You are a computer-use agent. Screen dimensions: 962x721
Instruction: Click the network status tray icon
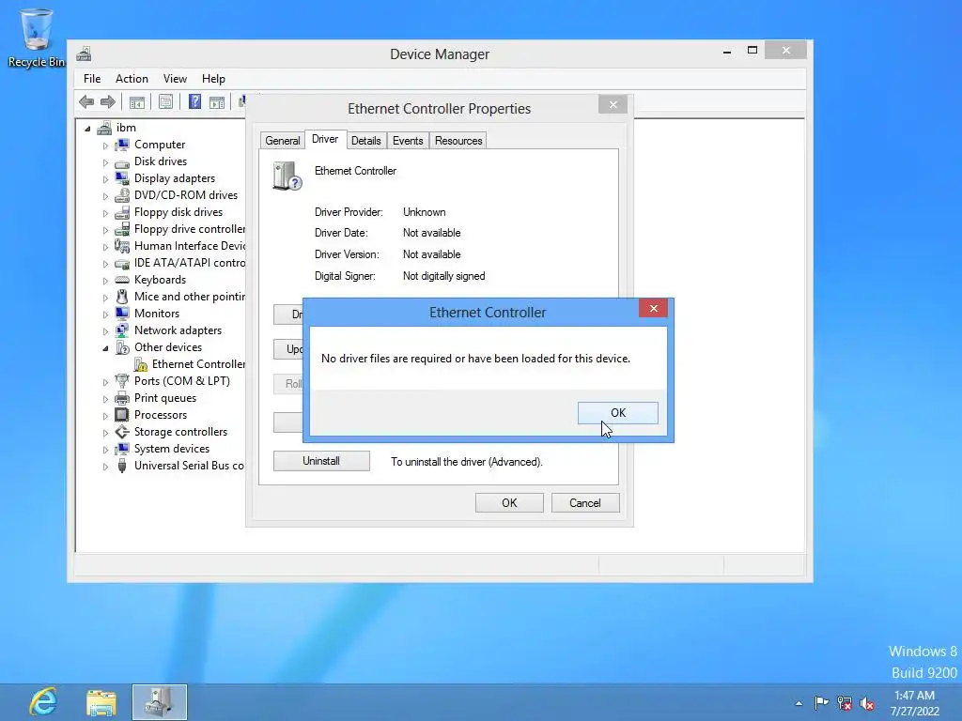tap(845, 702)
